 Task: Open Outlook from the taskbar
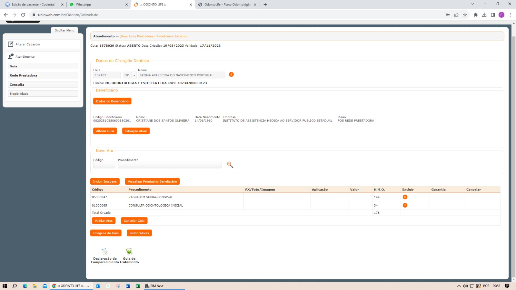point(98,286)
